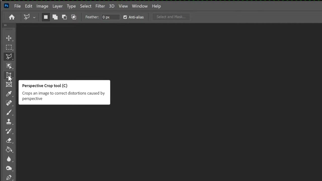Choose New selection mode

coord(46,17)
